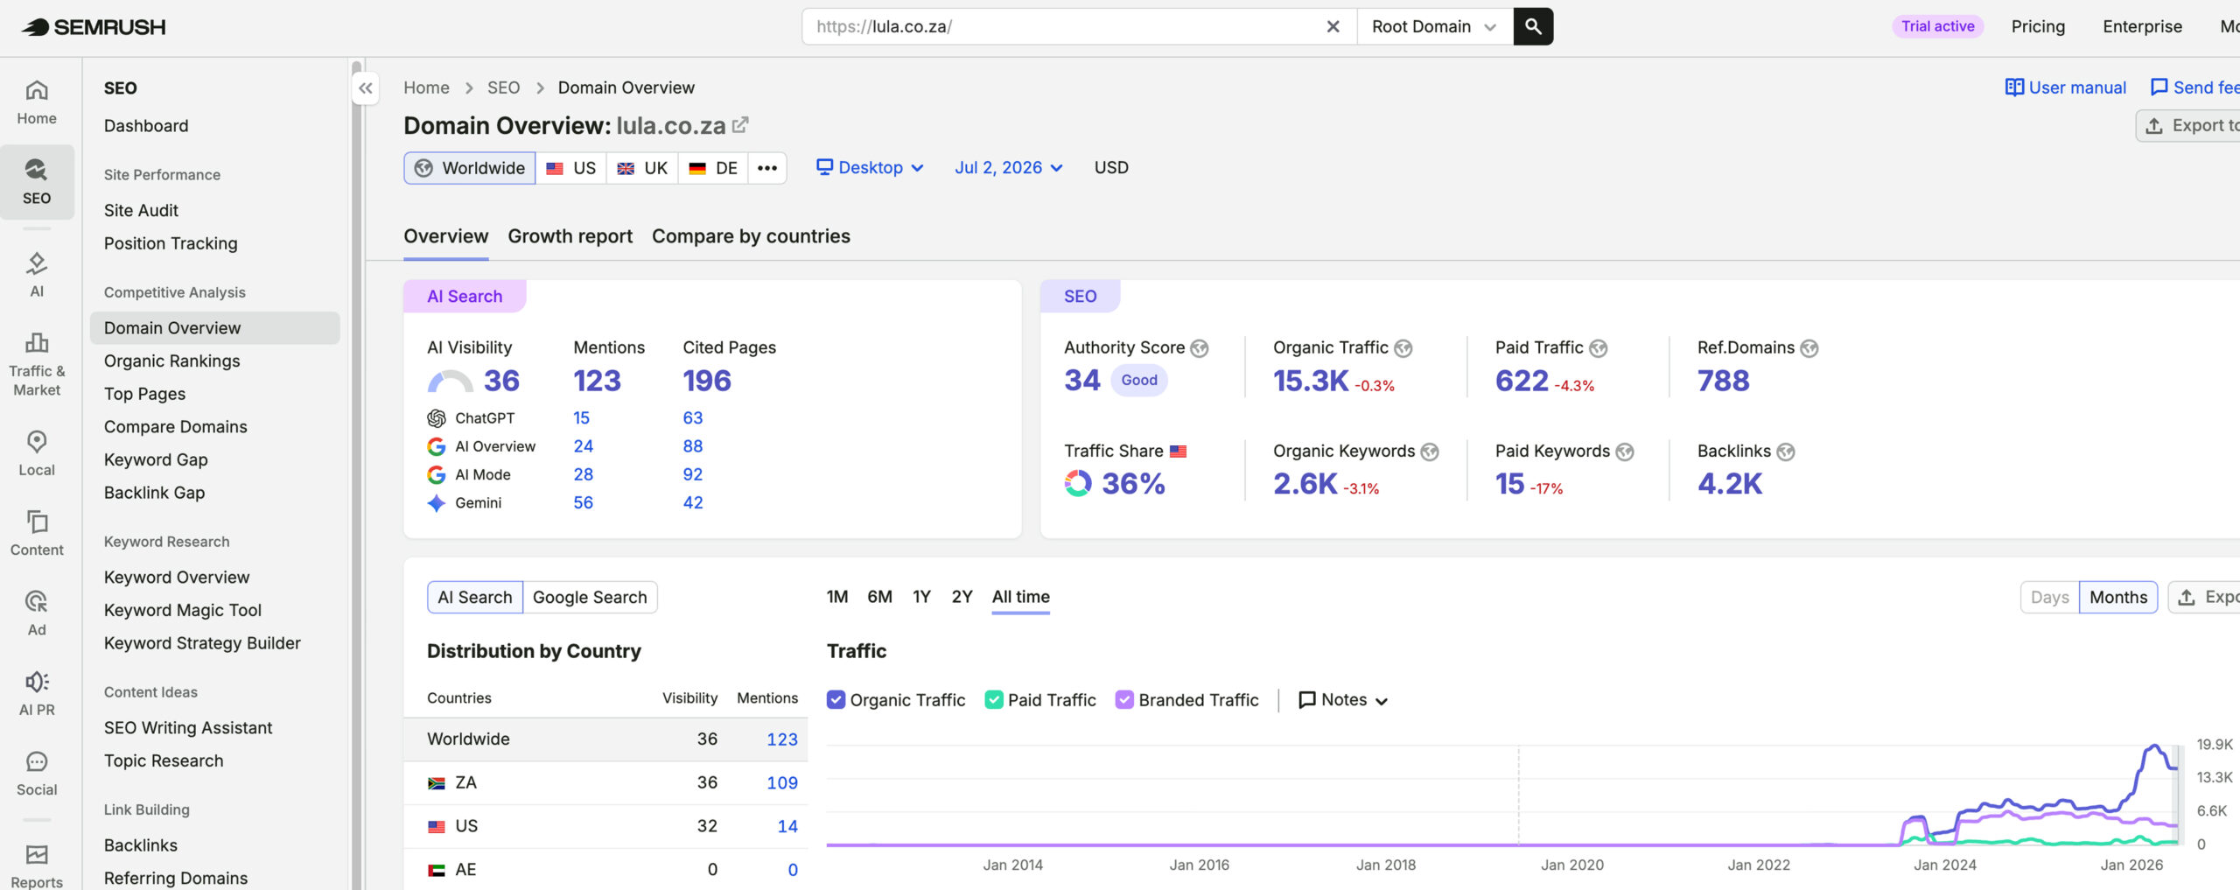
Task: Switch to Growth report tab
Action: click(x=570, y=236)
